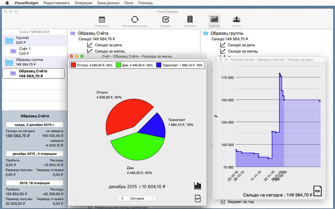Viewport: 335px width, 209px height.
Task: Click the Сегодня button
Action: click(x=137, y=198)
